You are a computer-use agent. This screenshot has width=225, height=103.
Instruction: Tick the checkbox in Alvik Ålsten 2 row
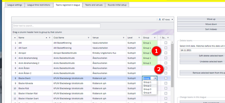click(x=166, y=73)
